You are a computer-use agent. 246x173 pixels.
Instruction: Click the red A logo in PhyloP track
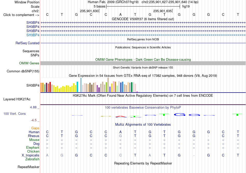[x=120, y=117]
